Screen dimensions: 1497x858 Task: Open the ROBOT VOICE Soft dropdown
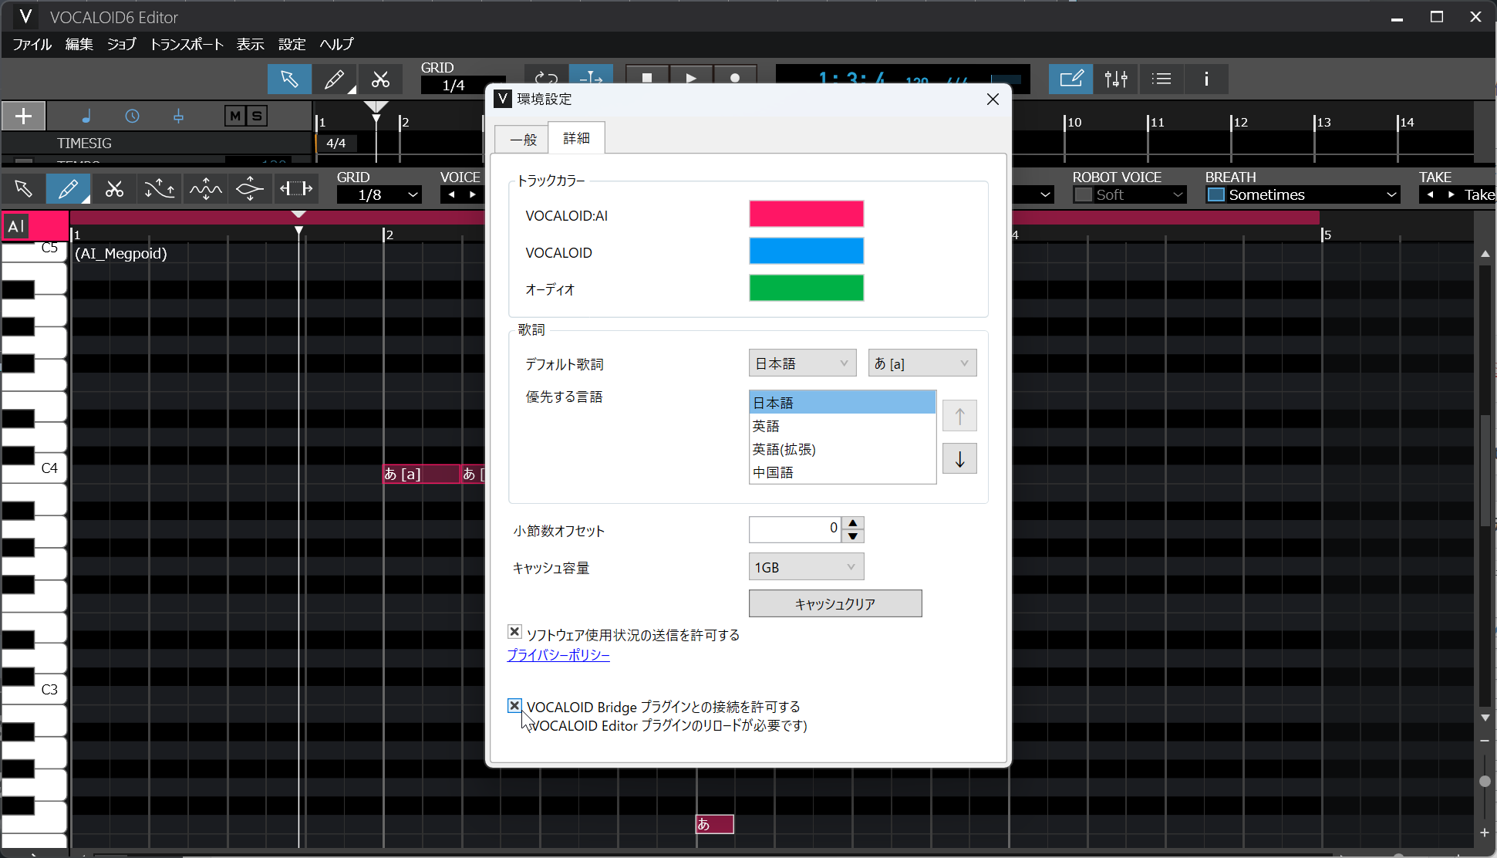point(1139,195)
